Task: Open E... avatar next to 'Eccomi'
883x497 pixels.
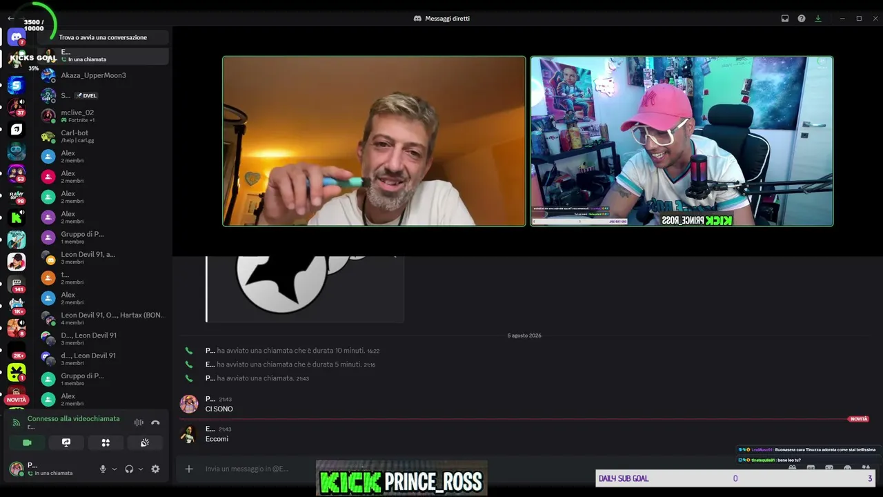Action: tap(189, 433)
